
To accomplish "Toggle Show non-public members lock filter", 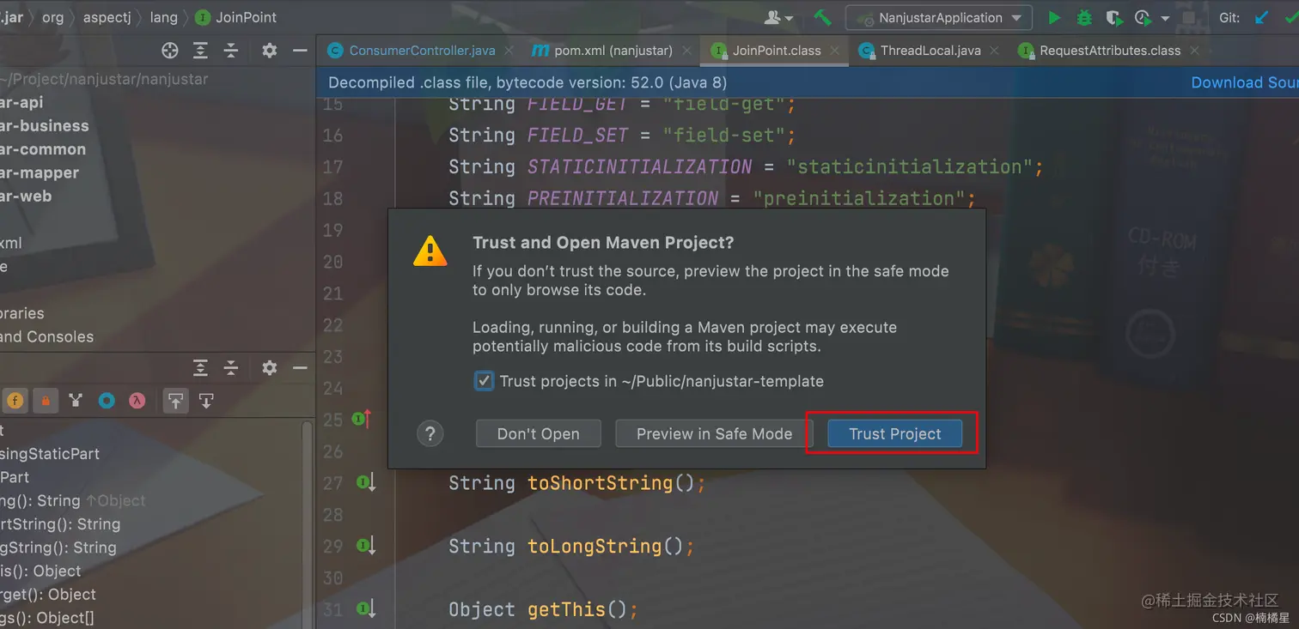I will pos(46,401).
